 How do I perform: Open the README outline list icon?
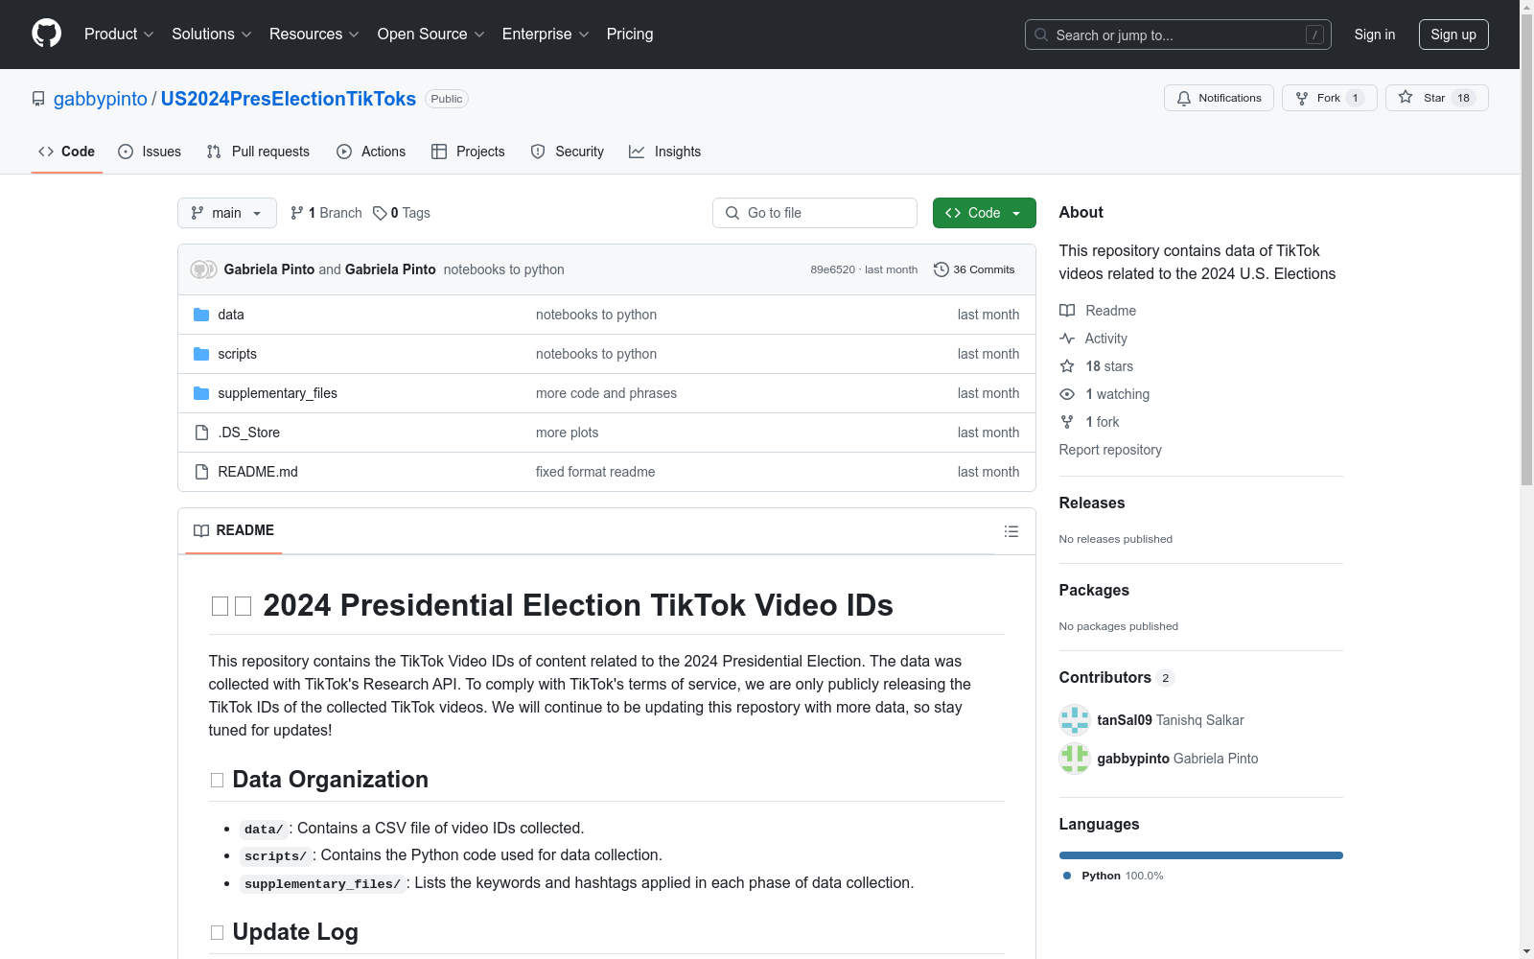[x=1011, y=531]
